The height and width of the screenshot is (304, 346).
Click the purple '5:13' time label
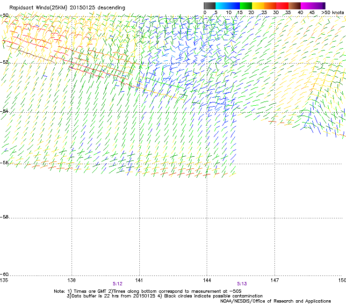[242, 284]
